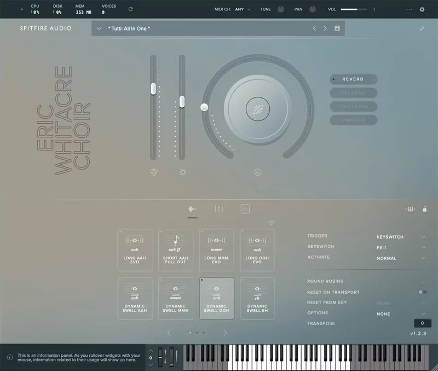The image size is (438, 371).
Task: Click the dynamics slider handle
Action: 182,102
